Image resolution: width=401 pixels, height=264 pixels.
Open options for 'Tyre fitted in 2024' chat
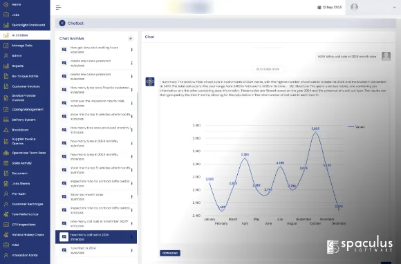pyautogui.click(x=131, y=250)
